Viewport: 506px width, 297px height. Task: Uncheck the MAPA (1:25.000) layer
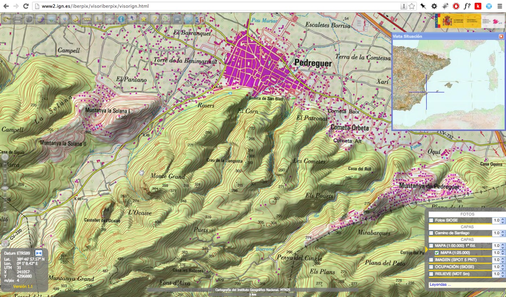tap(437, 253)
